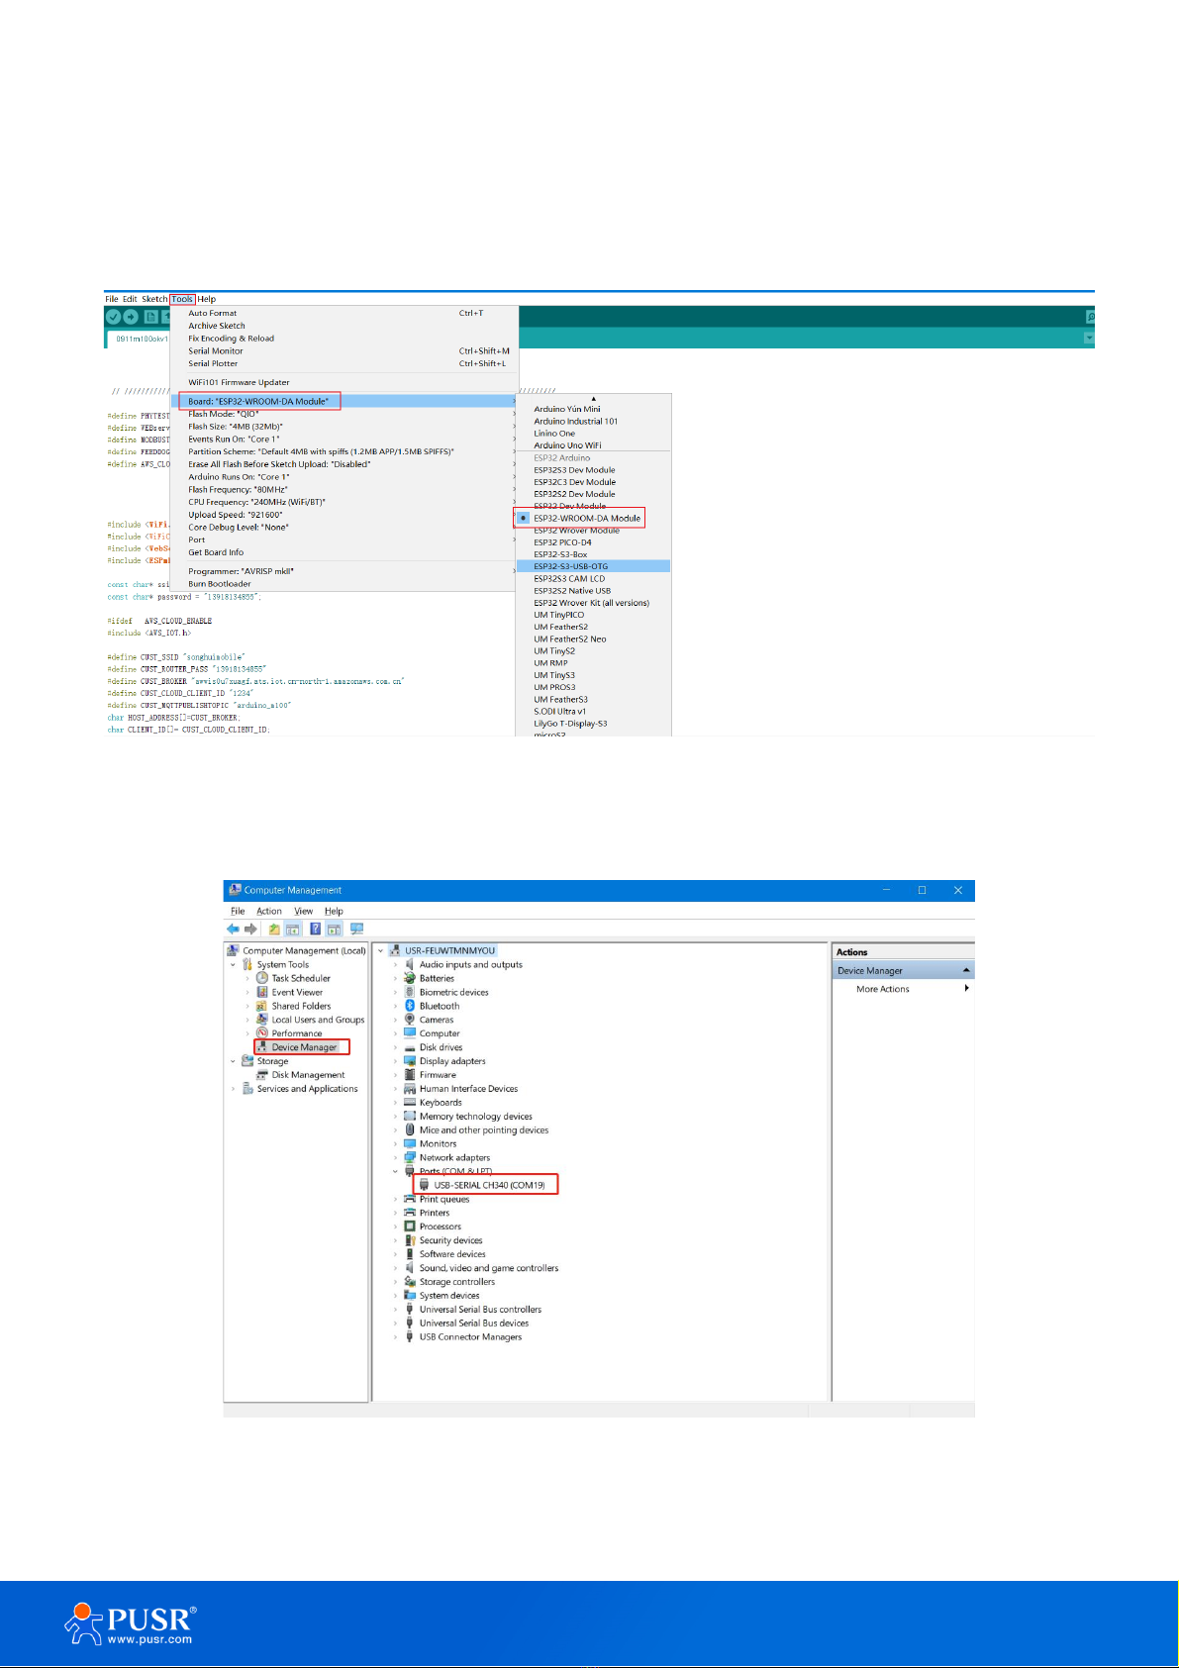Image resolution: width=1179 pixels, height=1668 pixels.
Task: Click the Security devices icon
Action: pos(410,1240)
